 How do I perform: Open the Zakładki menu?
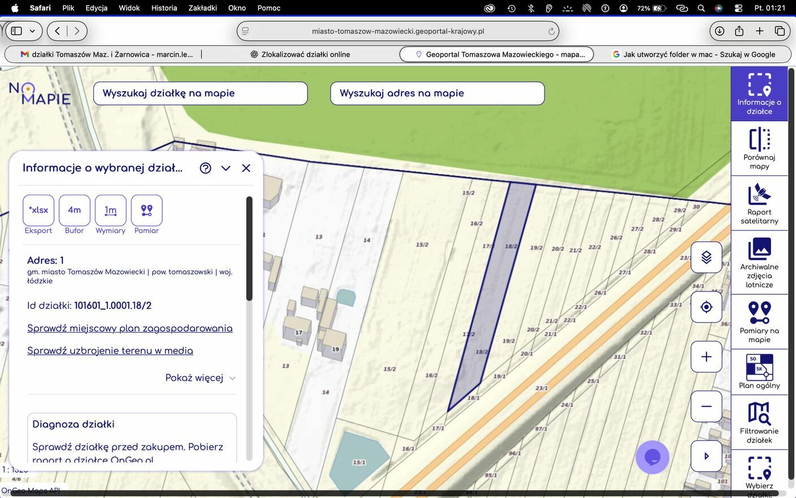pos(202,8)
